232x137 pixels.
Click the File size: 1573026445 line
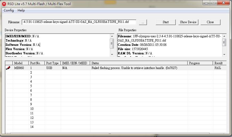[x=133, y=49]
